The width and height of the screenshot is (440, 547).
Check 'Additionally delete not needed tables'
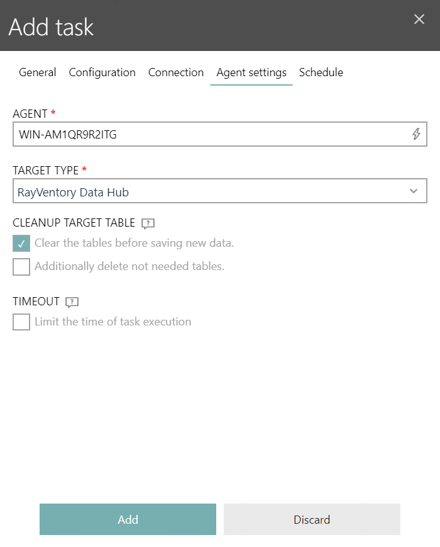tap(21, 266)
